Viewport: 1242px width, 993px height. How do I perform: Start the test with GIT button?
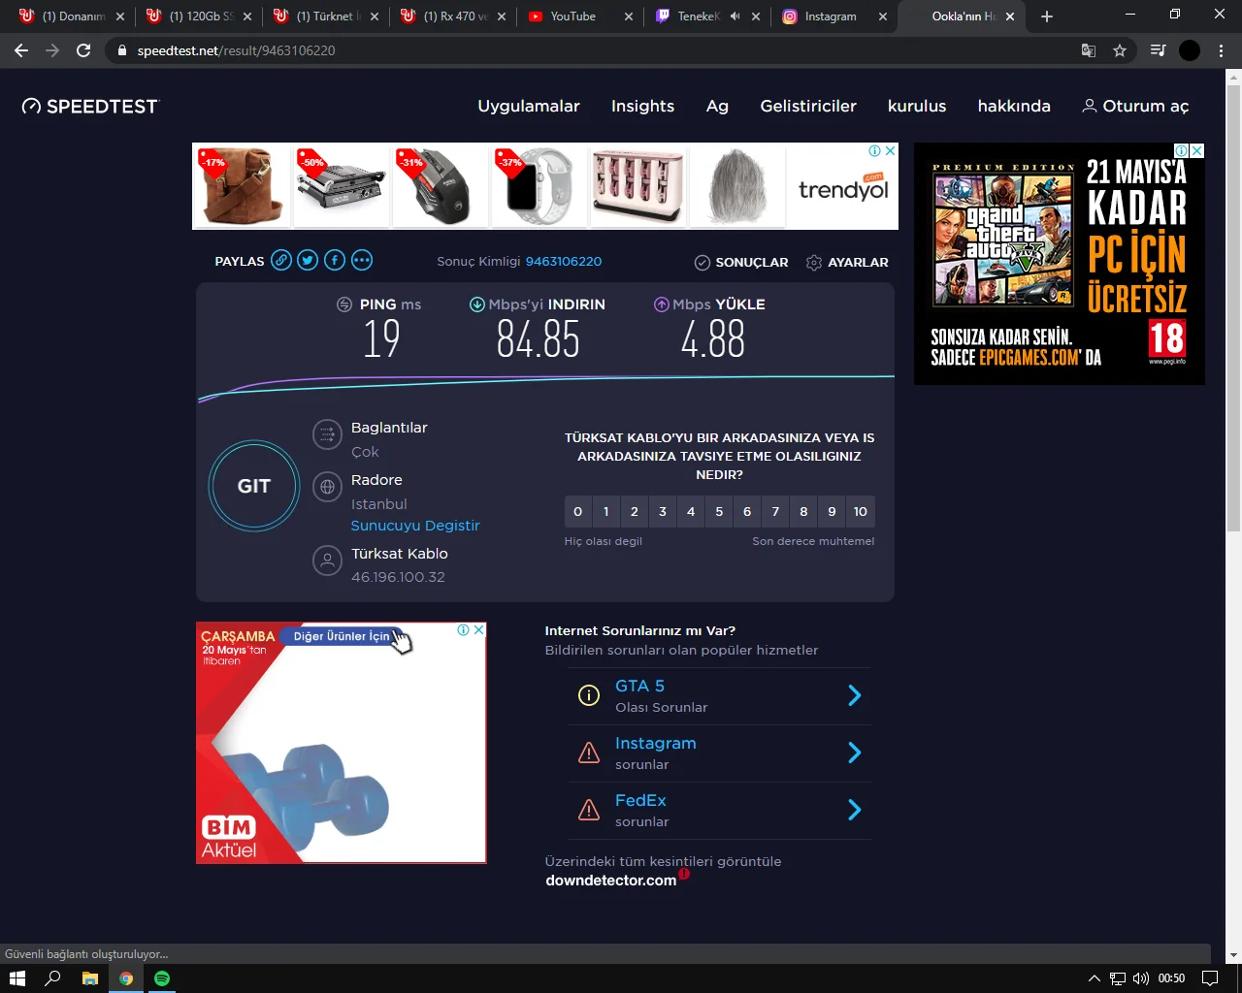click(x=254, y=486)
